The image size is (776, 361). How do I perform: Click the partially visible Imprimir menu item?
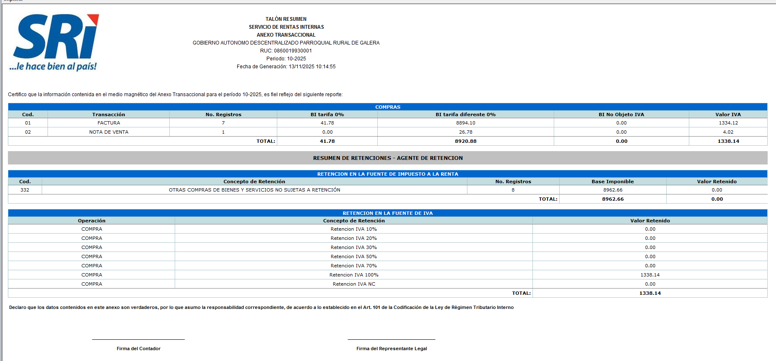[13, 1]
